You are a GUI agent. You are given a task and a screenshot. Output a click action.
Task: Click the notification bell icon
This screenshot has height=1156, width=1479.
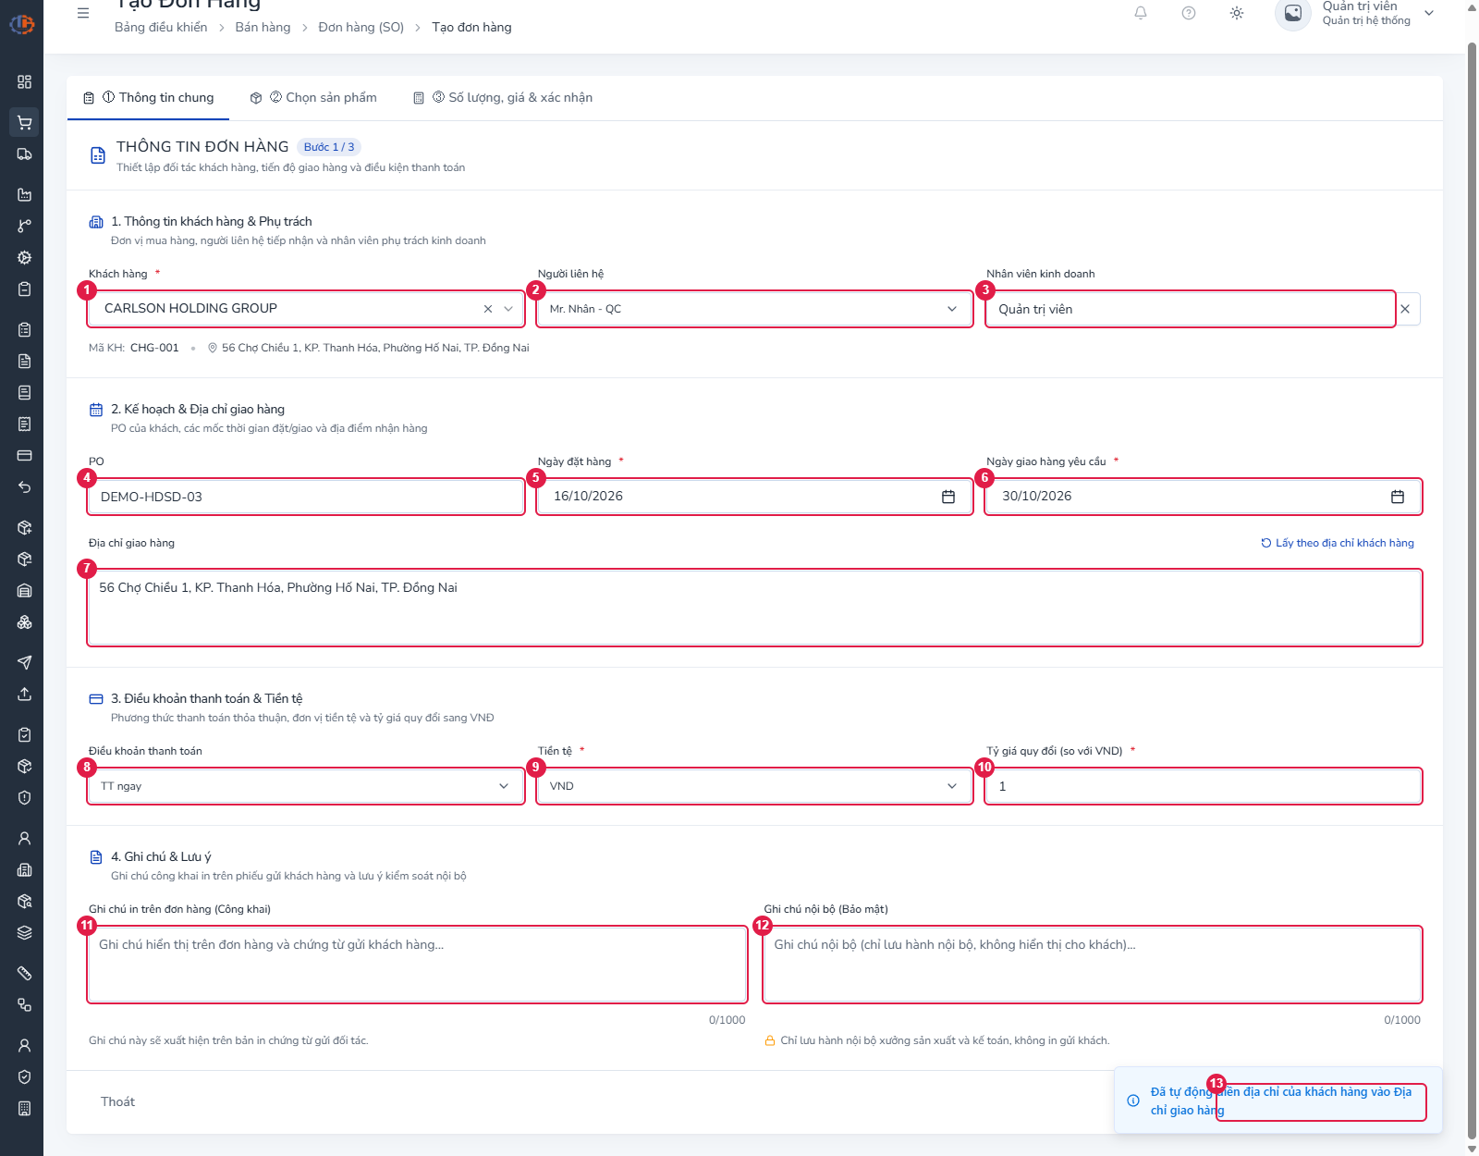(x=1141, y=13)
